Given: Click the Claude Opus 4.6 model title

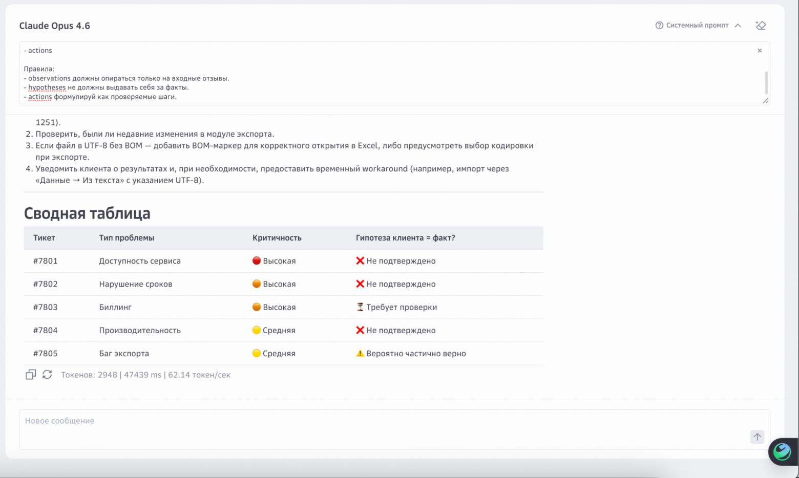Looking at the screenshot, I should [55, 26].
